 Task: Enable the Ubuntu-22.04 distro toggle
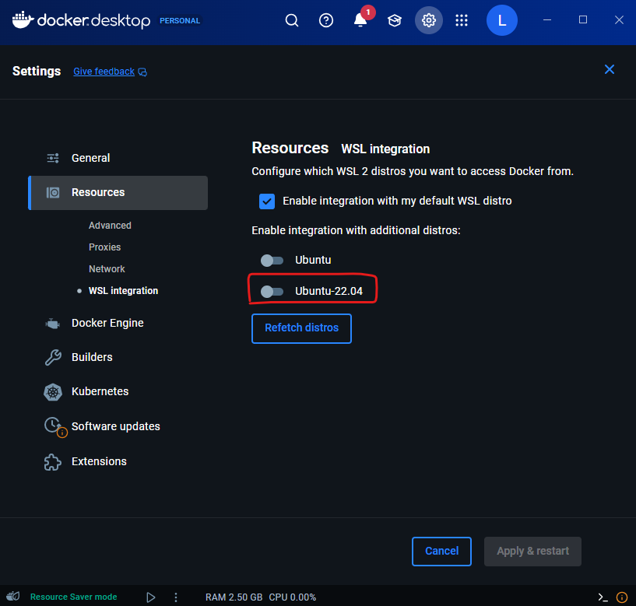coord(272,291)
